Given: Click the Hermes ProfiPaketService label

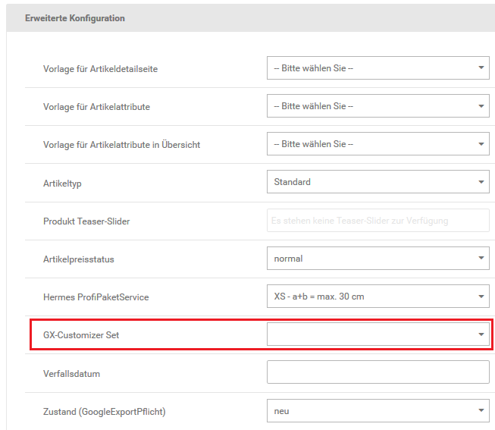Looking at the screenshot, I should [96, 297].
